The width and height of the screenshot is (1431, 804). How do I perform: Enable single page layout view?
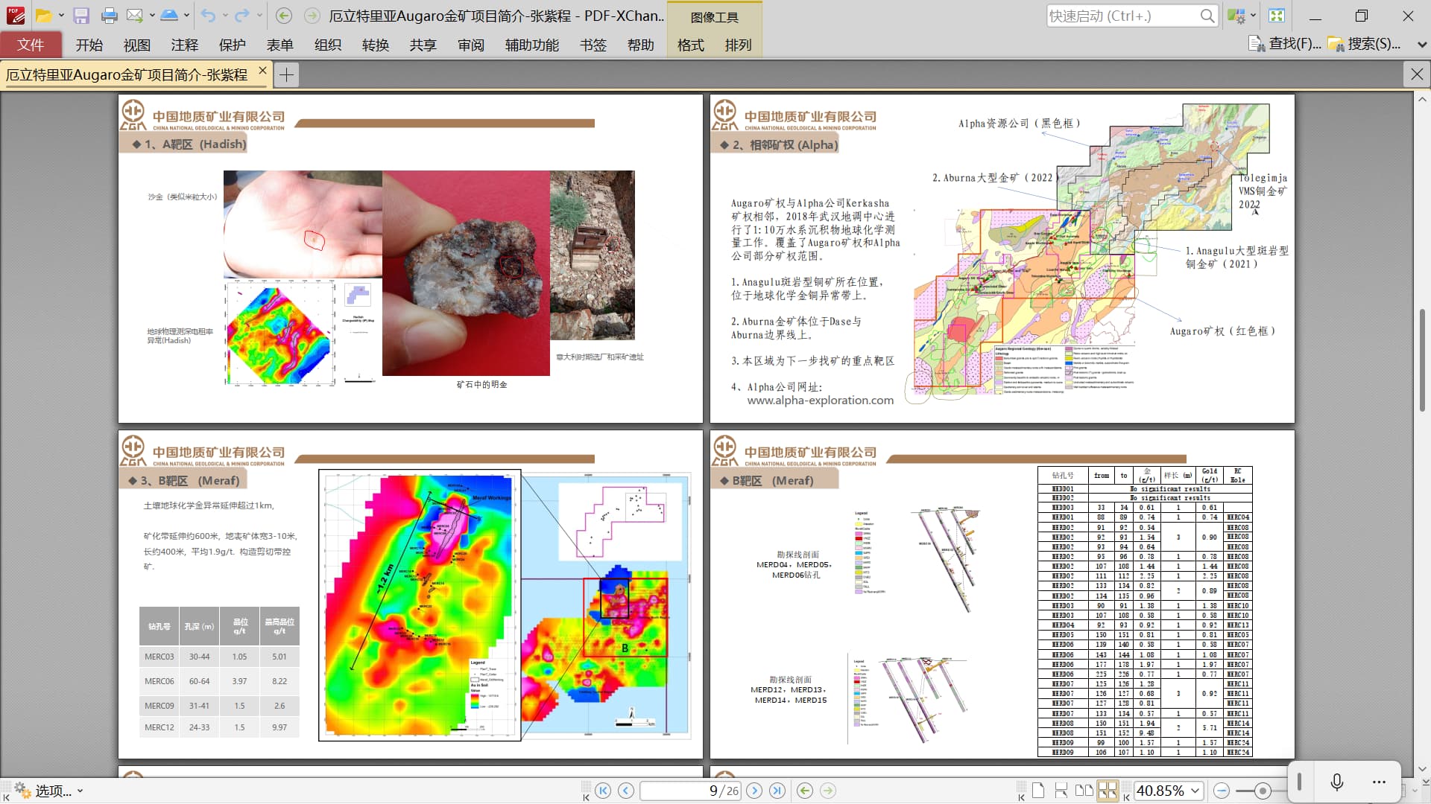(1038, 791)
